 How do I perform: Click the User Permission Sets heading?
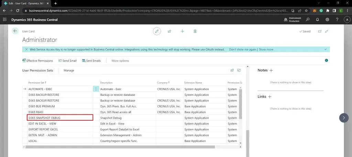[37, 71]
